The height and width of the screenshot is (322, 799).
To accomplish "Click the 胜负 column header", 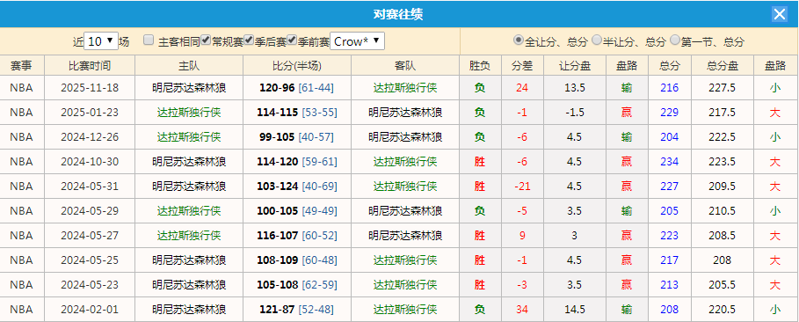I will (x=480, y=66).
